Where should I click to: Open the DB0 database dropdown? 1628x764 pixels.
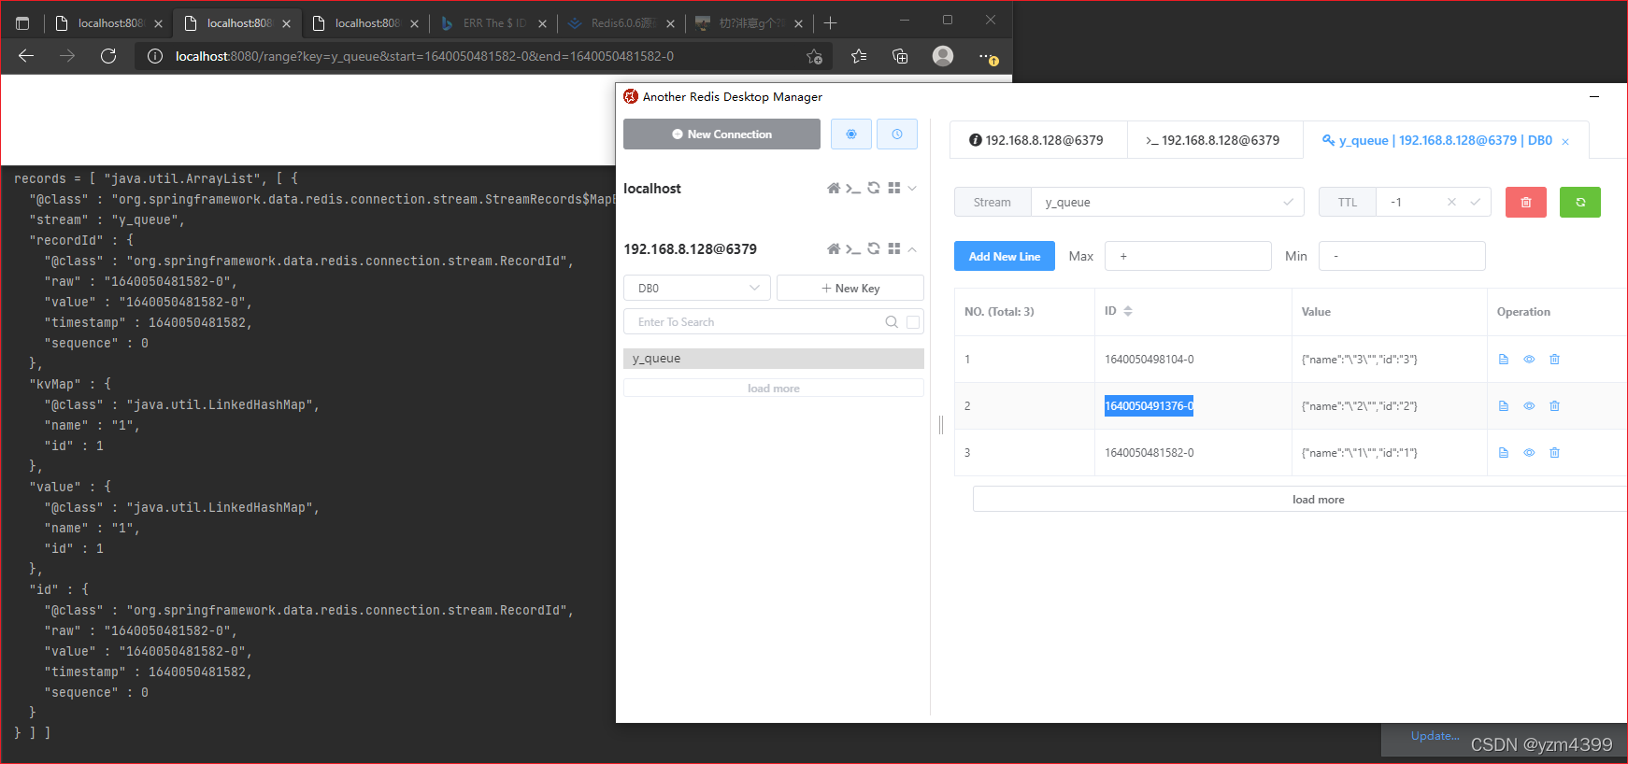click(x=697, y=289)
